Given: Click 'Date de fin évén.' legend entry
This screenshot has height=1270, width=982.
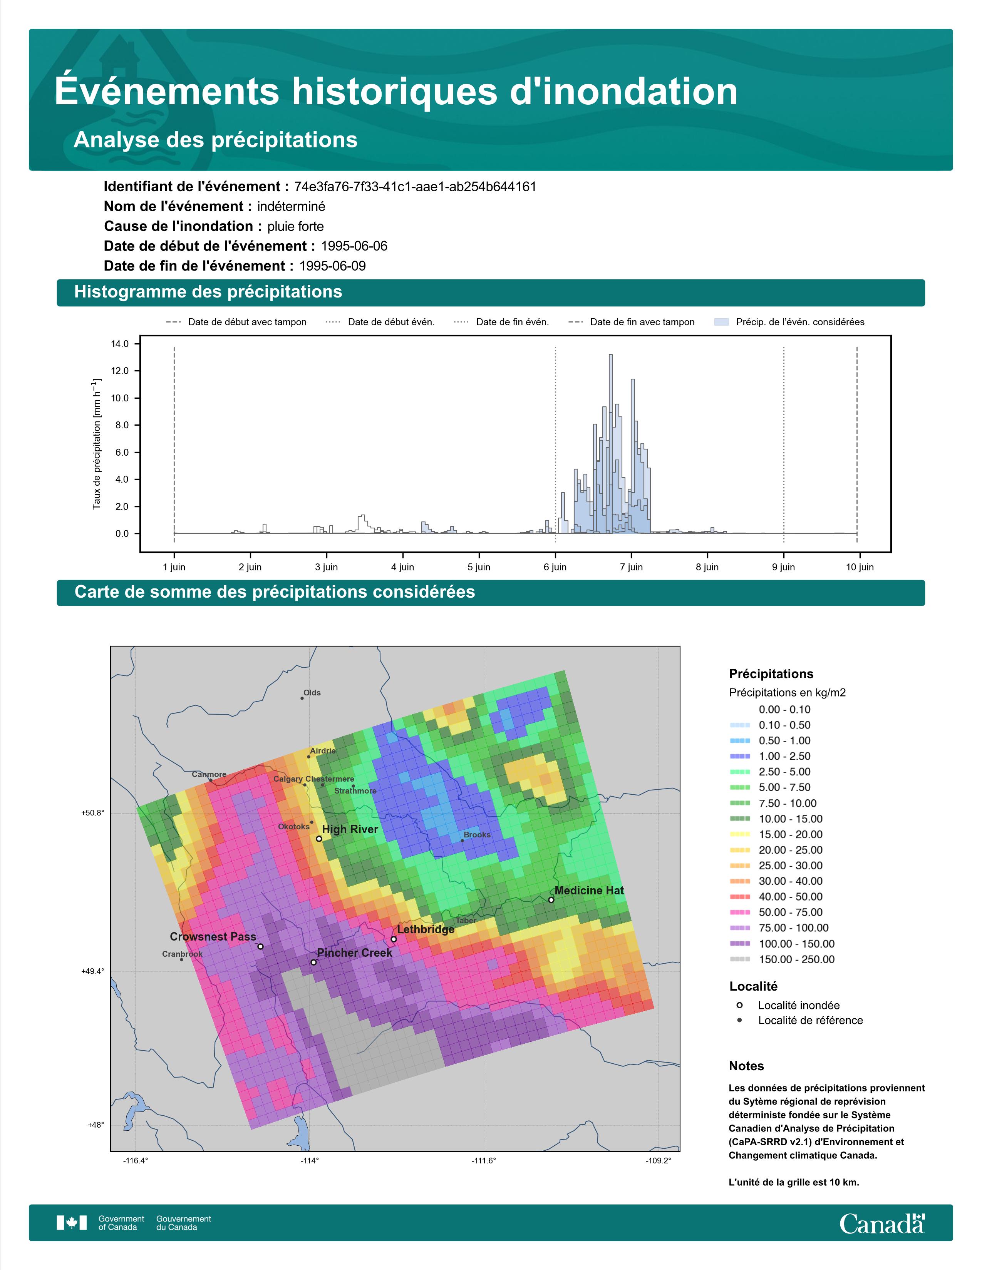Looking at the screenshot, I should point(501,322).
